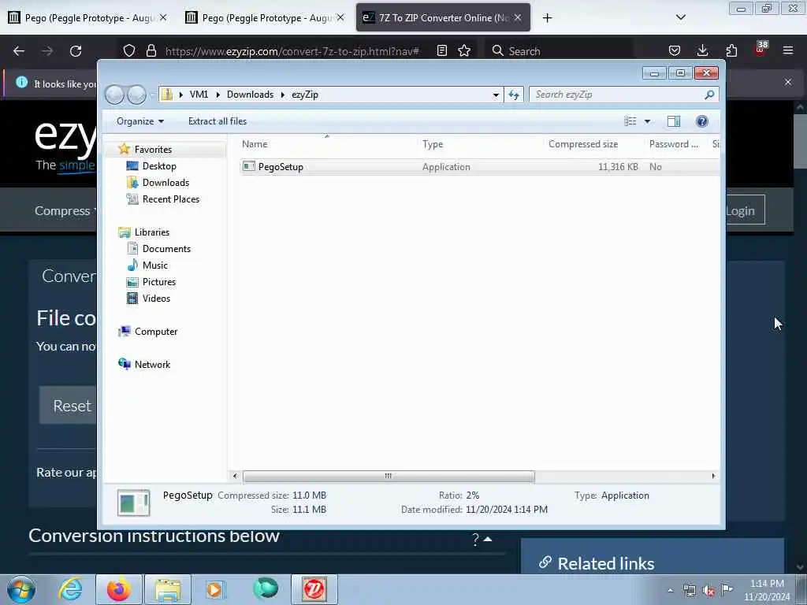Open the recent pages arrow next to the nav buttons
This screenshot has height=605, width=807.
[x=152, y=95]
